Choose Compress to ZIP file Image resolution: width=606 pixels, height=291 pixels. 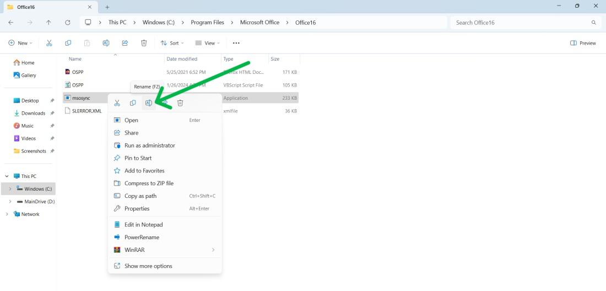pos(165,183)
